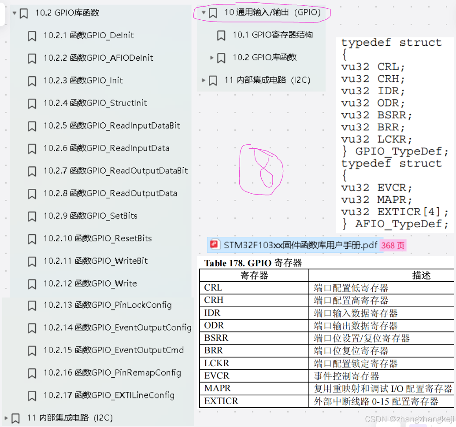The height and width of the screenshot is (427, 456).
Task: Click bookmark icon of 10.2.3 函数GPIO_Init
Action: coord(32,81)
